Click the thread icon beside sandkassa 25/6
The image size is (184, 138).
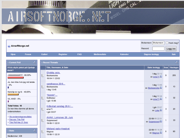point(43,87)
